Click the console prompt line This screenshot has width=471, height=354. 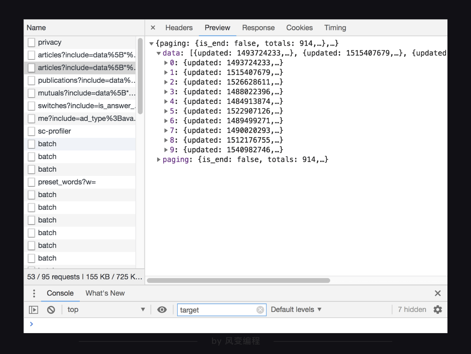[236, 324]
